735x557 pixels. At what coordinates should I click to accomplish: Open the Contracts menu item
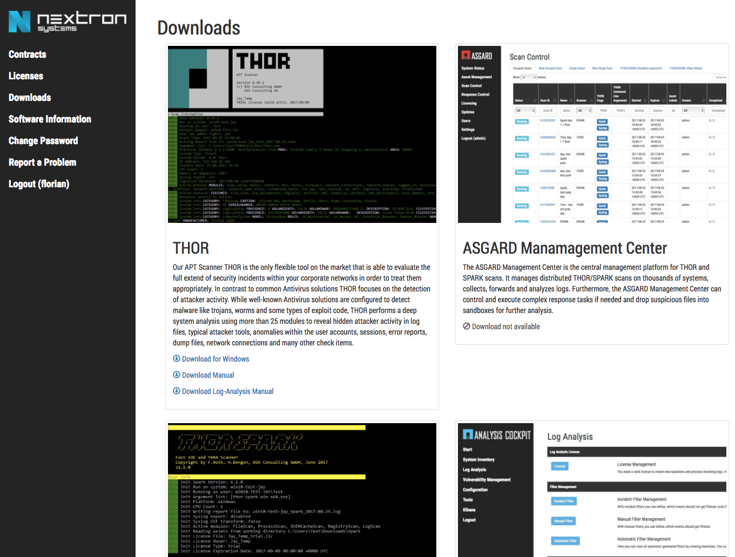click(28, 55)
